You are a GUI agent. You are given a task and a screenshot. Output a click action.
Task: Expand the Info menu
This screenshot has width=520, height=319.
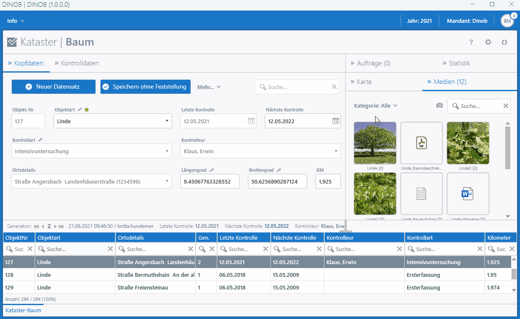tap(16, 21)
